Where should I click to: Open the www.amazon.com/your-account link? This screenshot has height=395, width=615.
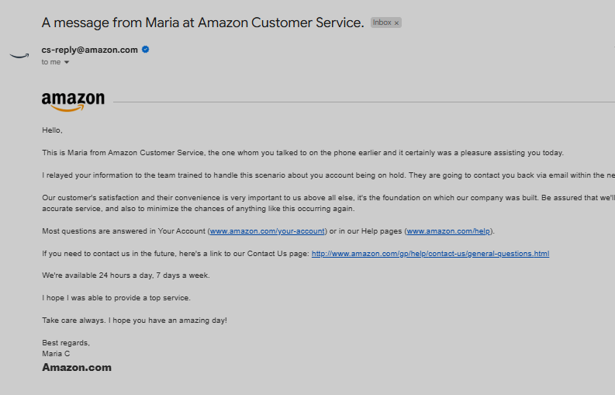tap(267, 231)
